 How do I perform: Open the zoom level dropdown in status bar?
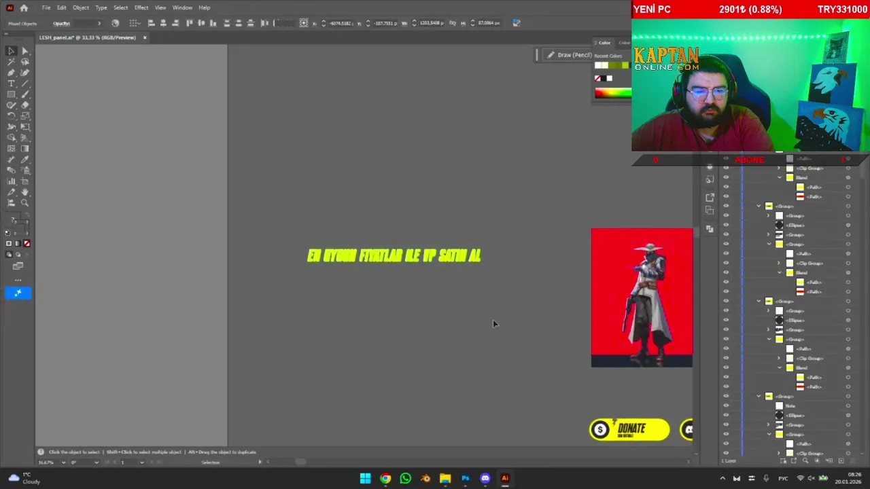[63, 463]
